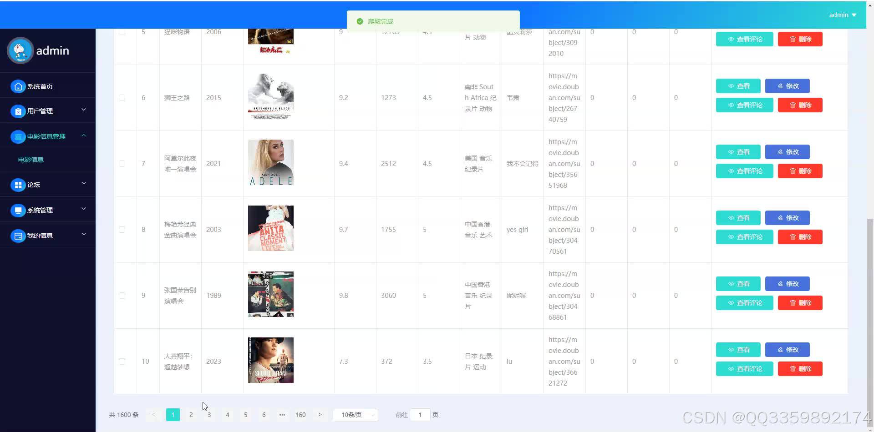This screenshot has width=874, height=432.
Task: Collapse the 电影信息管理 menu chevron
Action: [x=84, y=135]
